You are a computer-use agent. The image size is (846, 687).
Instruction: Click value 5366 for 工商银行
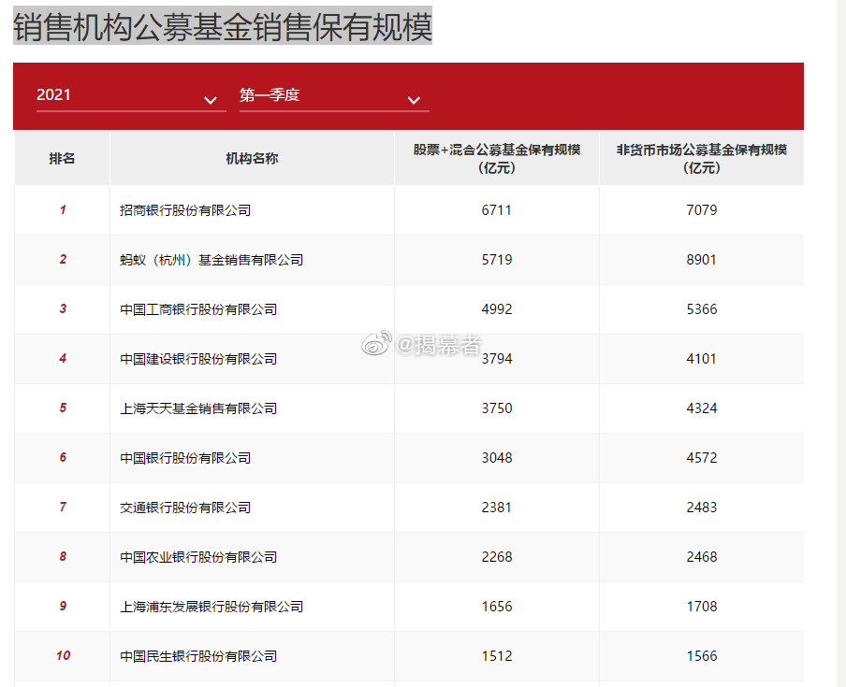(x=701, y=309)
